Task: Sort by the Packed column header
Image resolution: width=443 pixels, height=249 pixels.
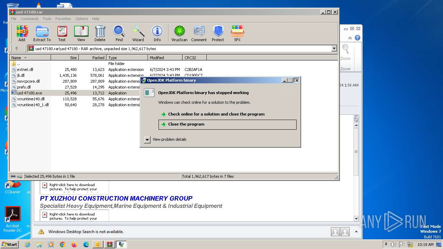Action: pos(93,58)
